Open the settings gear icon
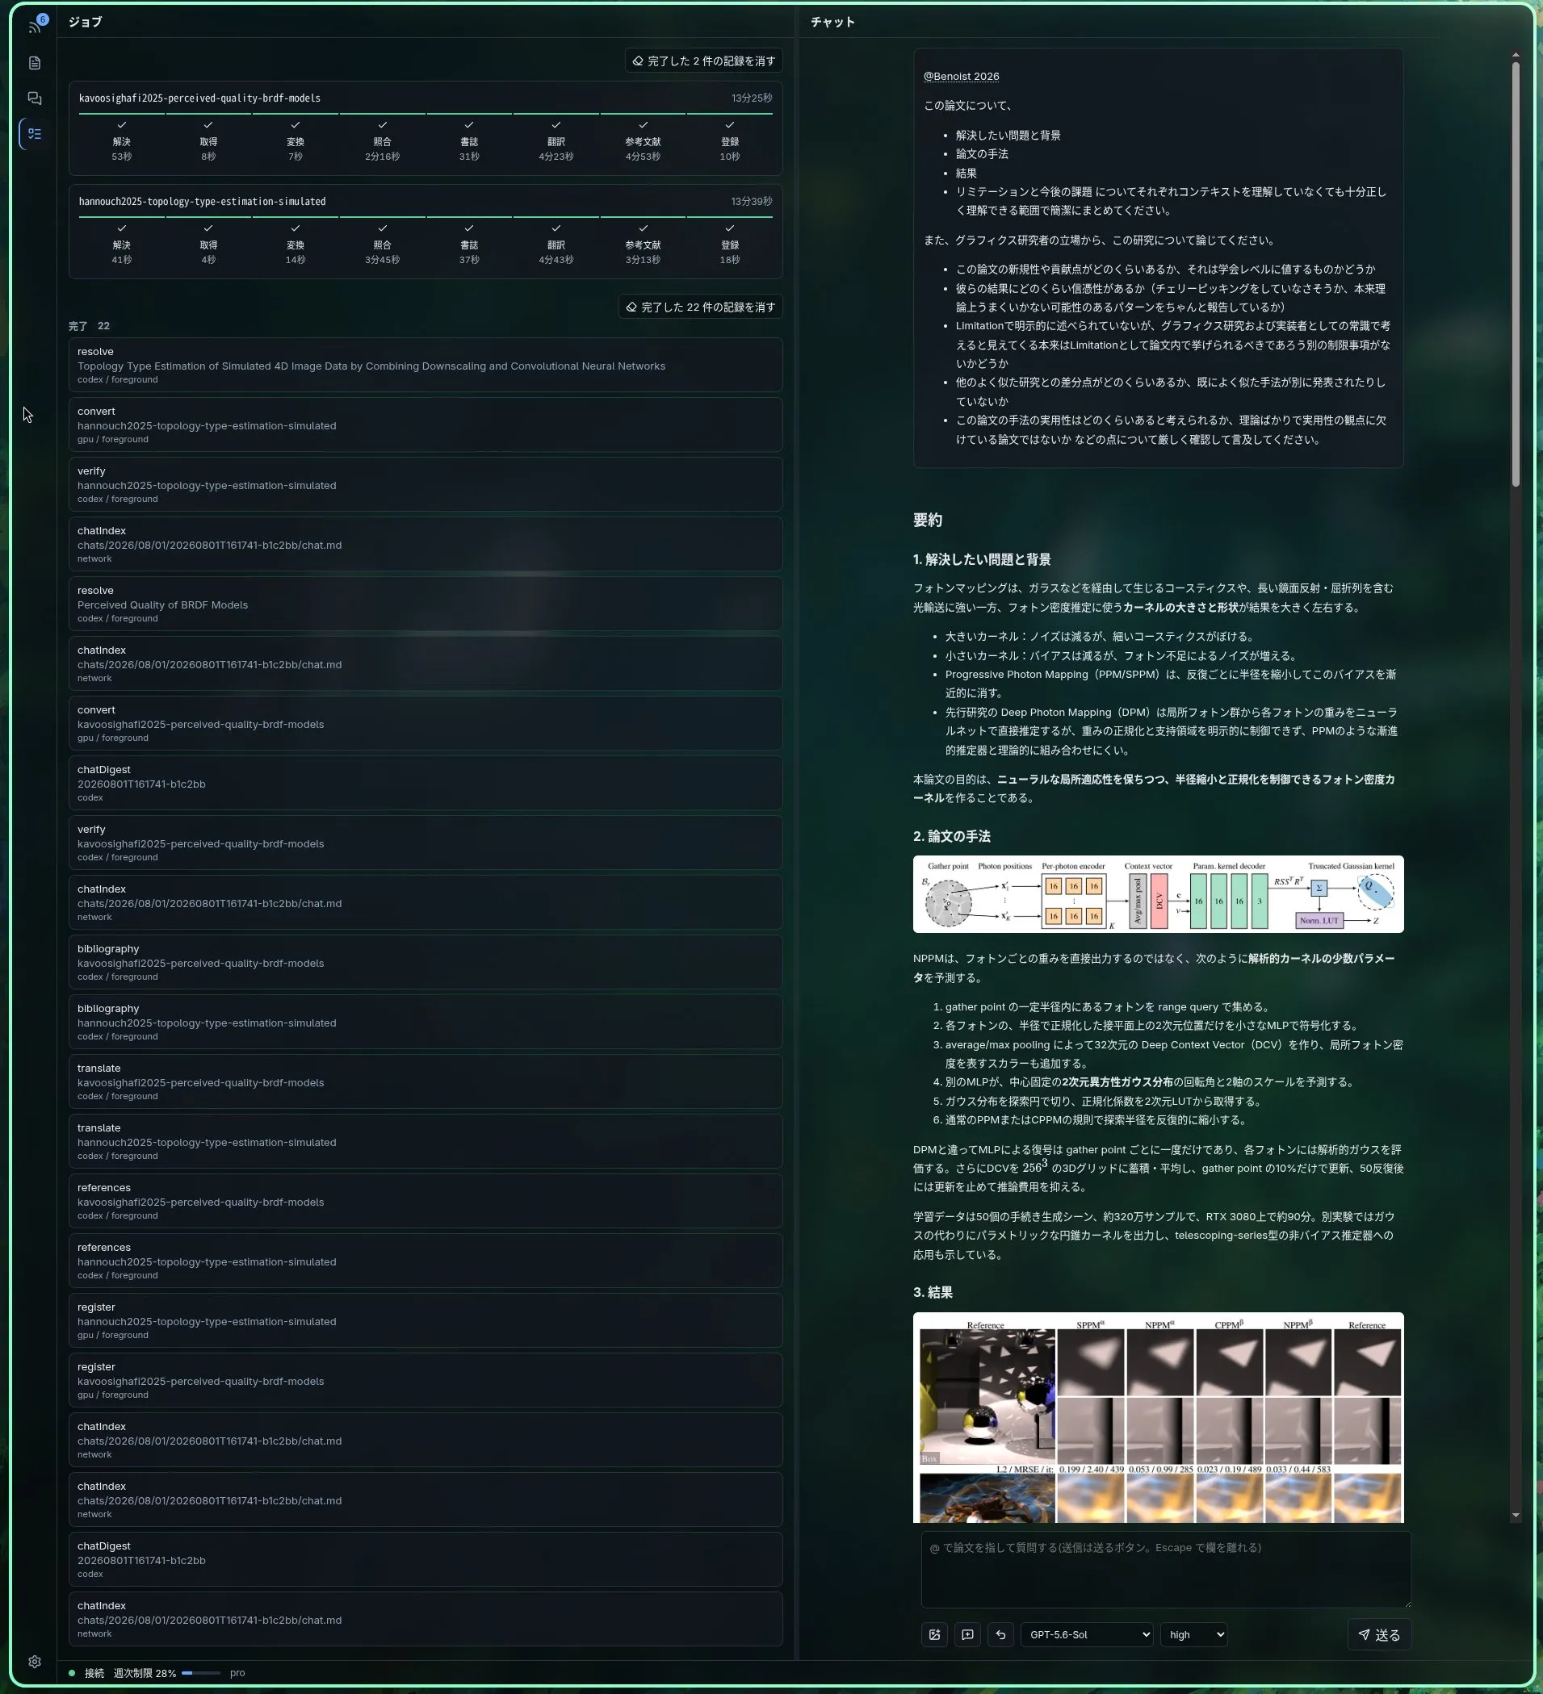This screenshot has height=1694, width=1543. 35,1661
